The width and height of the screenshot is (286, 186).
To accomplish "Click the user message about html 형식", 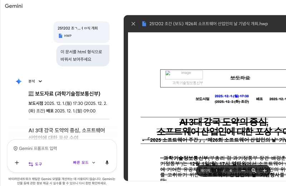I will (83, 55).
